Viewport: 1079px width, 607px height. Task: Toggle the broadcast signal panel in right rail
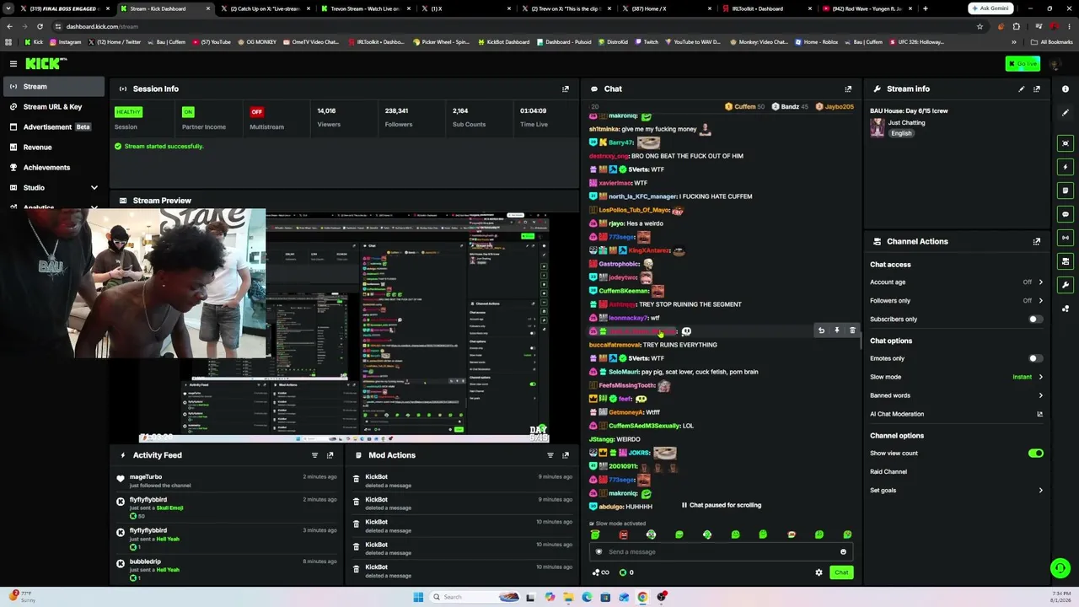1066,238
